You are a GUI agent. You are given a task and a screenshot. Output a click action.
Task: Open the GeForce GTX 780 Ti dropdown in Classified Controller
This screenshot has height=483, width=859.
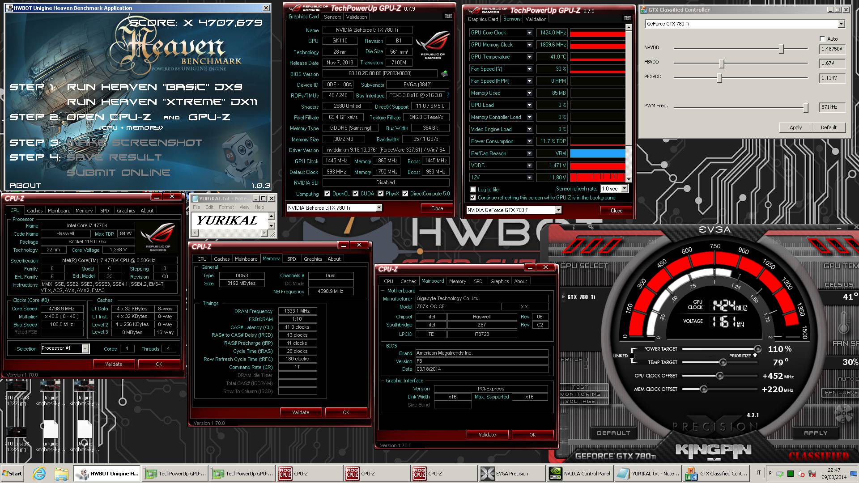tap(841, 24)
